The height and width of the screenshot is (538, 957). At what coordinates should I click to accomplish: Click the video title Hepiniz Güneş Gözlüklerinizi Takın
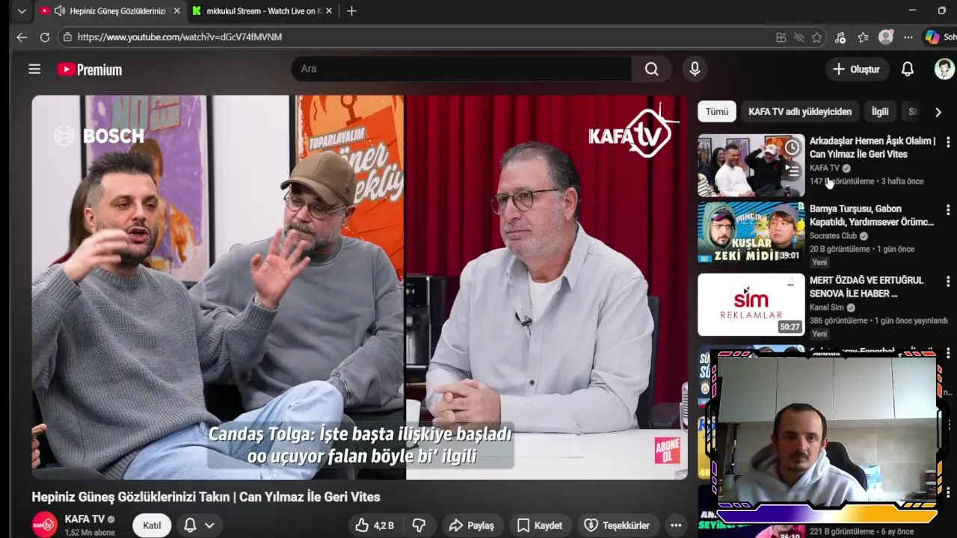coord(206,497)
